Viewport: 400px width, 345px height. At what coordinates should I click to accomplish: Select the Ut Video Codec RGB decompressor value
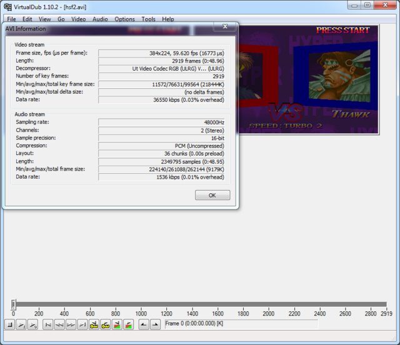[161, 68]
